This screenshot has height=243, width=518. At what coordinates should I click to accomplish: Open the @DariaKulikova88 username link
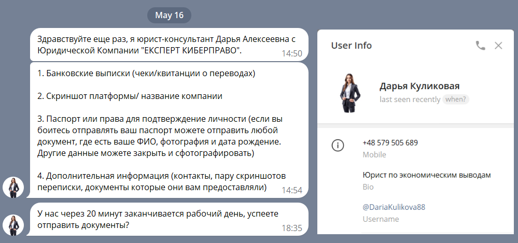click(394, 207)
